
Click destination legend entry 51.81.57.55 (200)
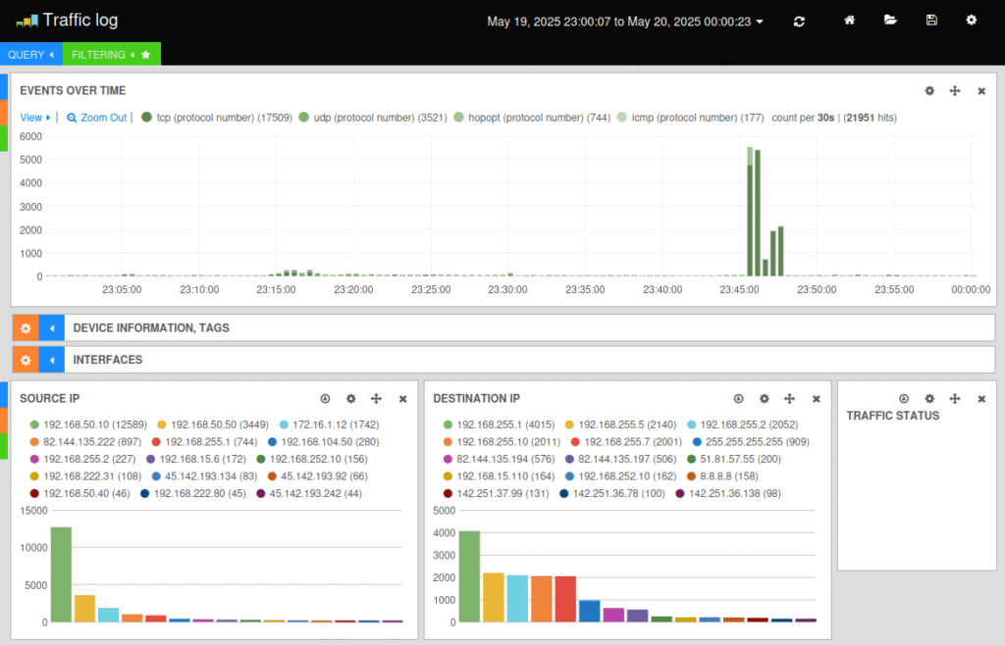734,460
